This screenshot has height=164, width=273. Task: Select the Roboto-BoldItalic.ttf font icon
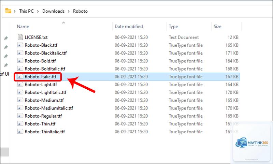[x=20, y=69]
